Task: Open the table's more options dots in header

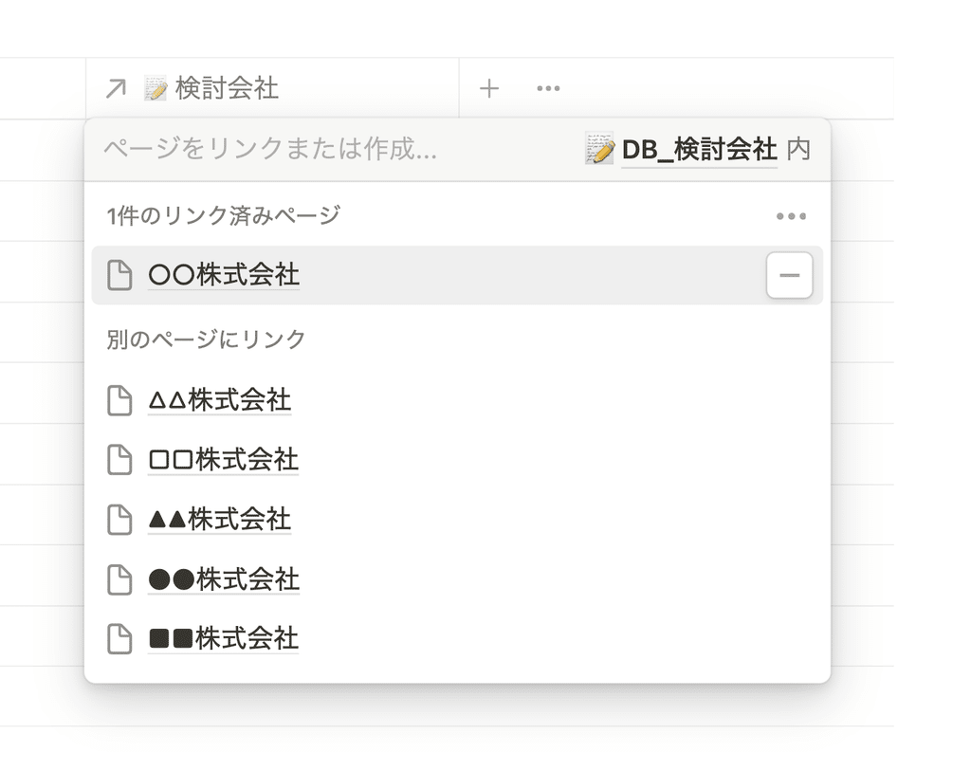Action: (x=548, y=88)
